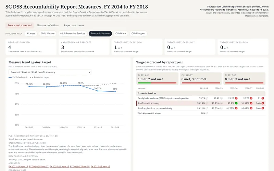Click the 2017-18 chart point labeled 96%
The image size is (274, 171).
[x=115, y=92]
